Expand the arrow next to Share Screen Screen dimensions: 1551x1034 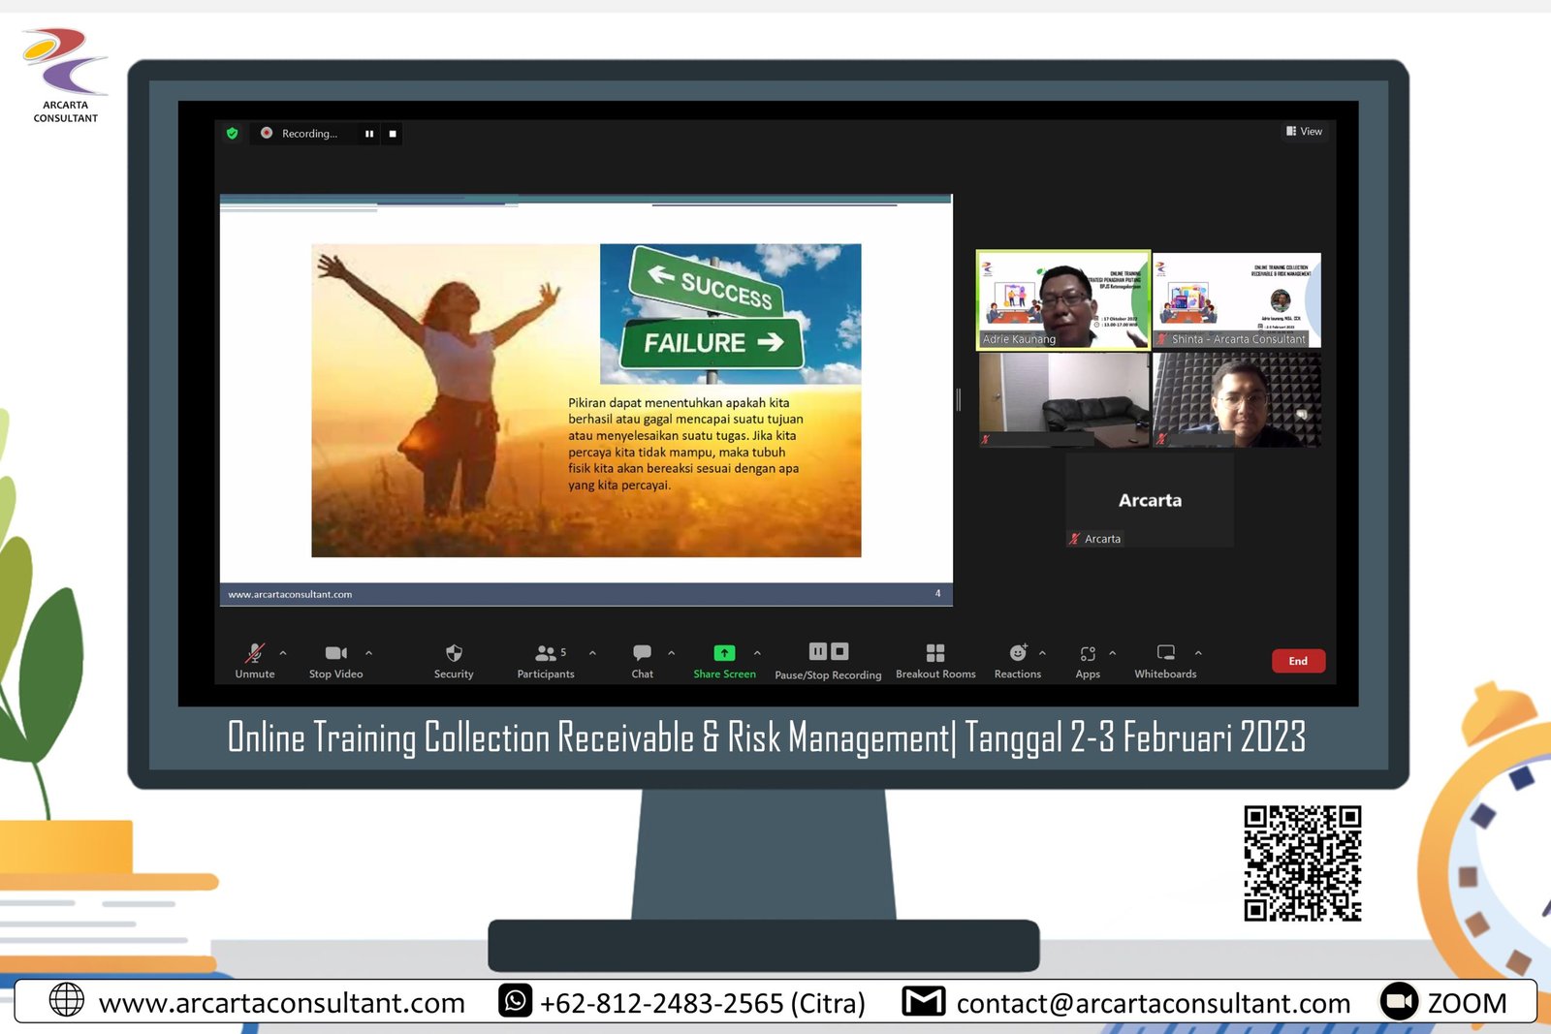pos(757,653)
